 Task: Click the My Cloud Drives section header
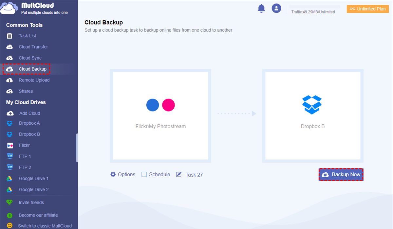click(x=26, y=102)
